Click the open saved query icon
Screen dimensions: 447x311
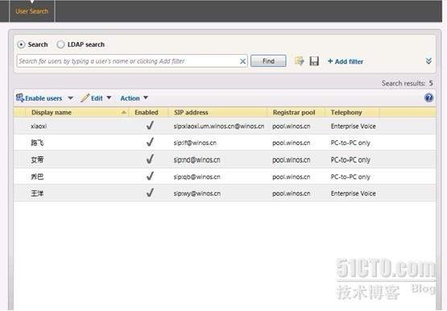pos(299,60)
